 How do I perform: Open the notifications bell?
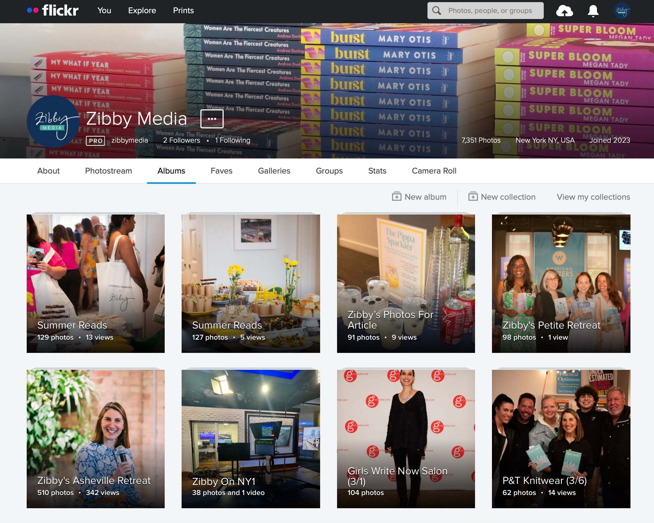coord(593,11)
